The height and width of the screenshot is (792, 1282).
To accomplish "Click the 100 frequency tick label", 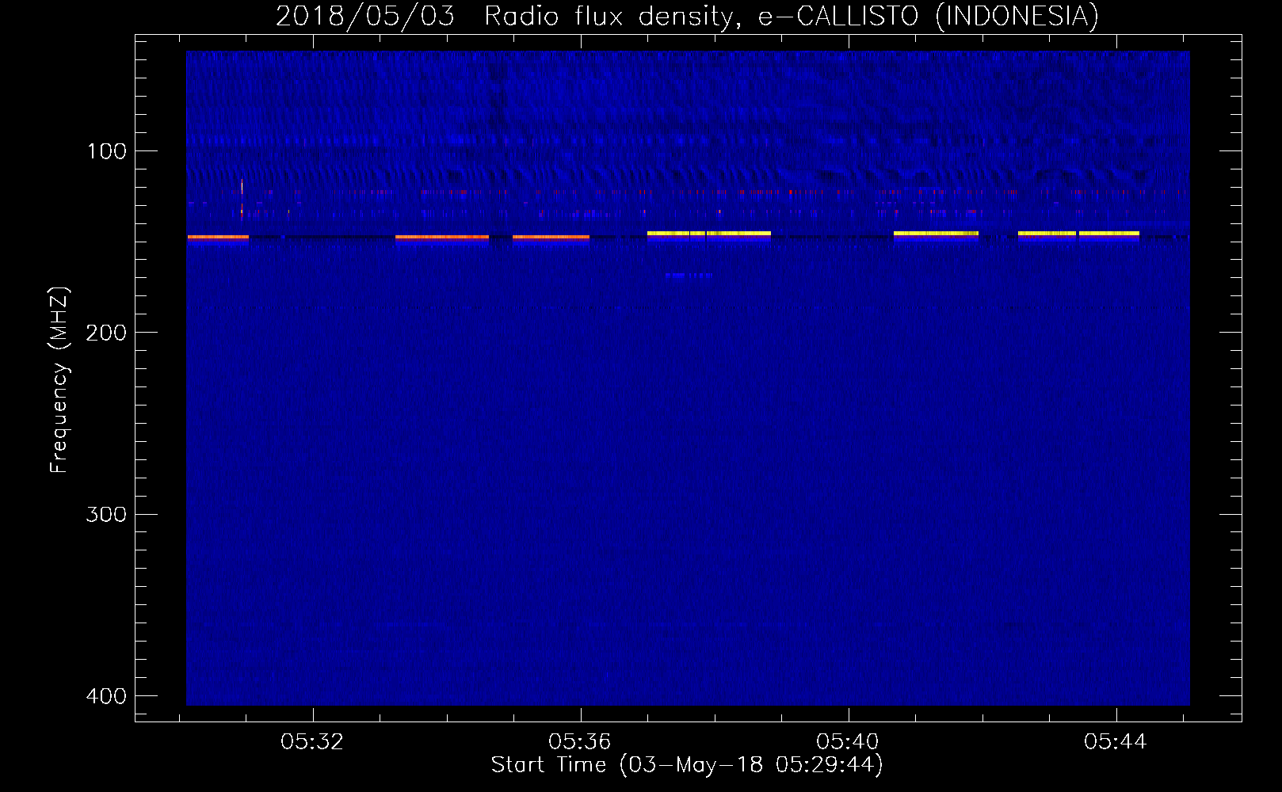I will tap(106, 151).
